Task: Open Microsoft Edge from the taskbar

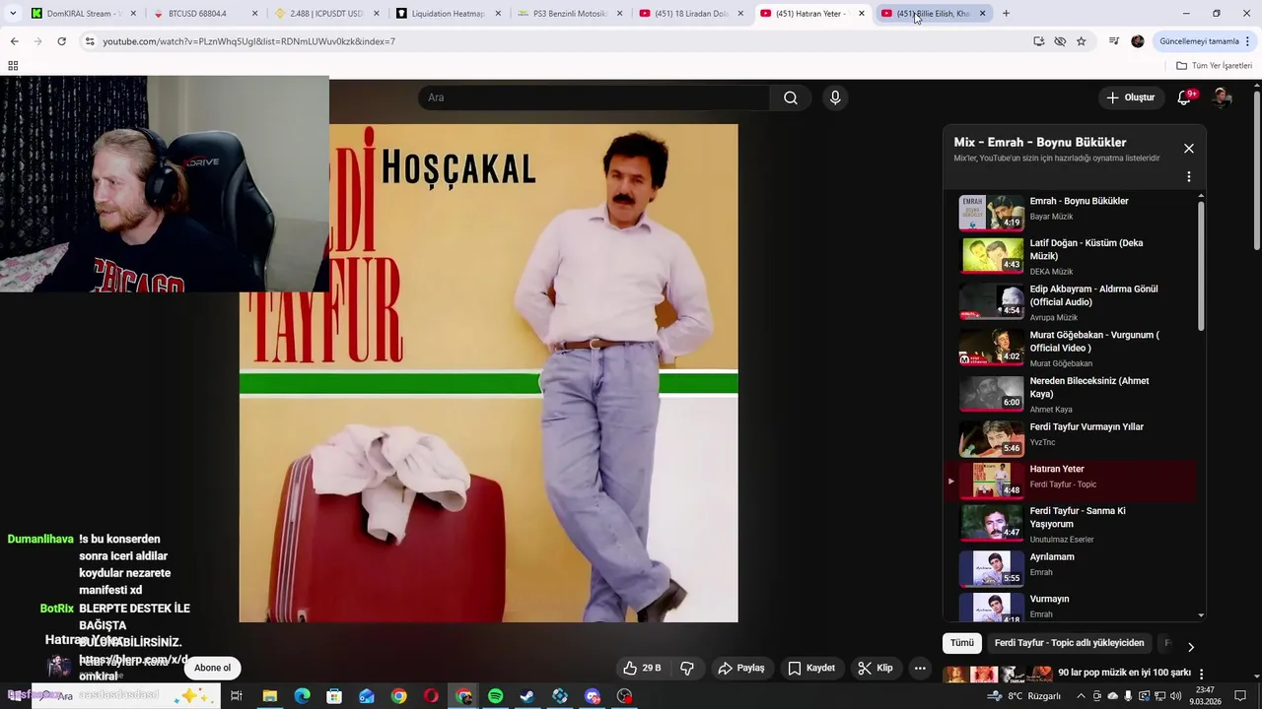Action: (302, 696)
